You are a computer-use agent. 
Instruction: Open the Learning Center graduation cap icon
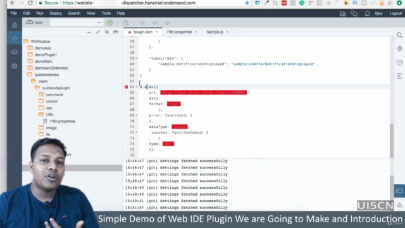(x=15, y=52)
